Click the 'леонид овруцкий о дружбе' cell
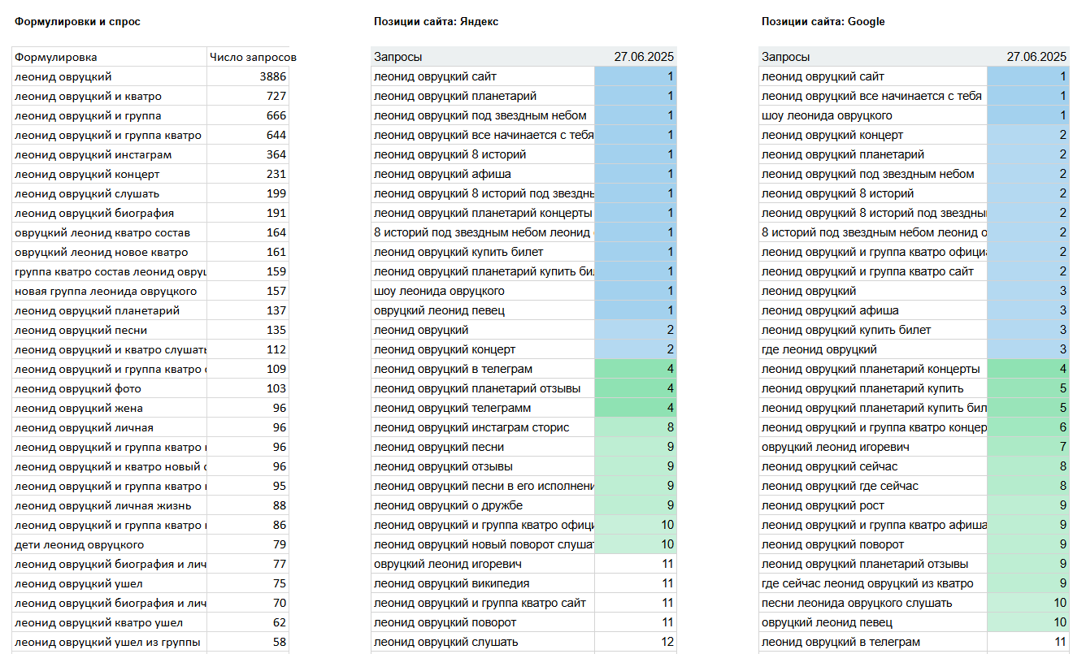The image size is (1073, 654). tap(483, 505)
